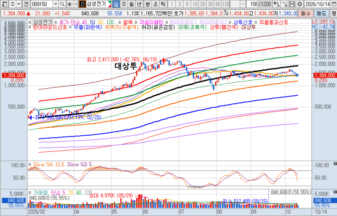Click the 평 button at toolbar edge

click(x=334, y=13)
